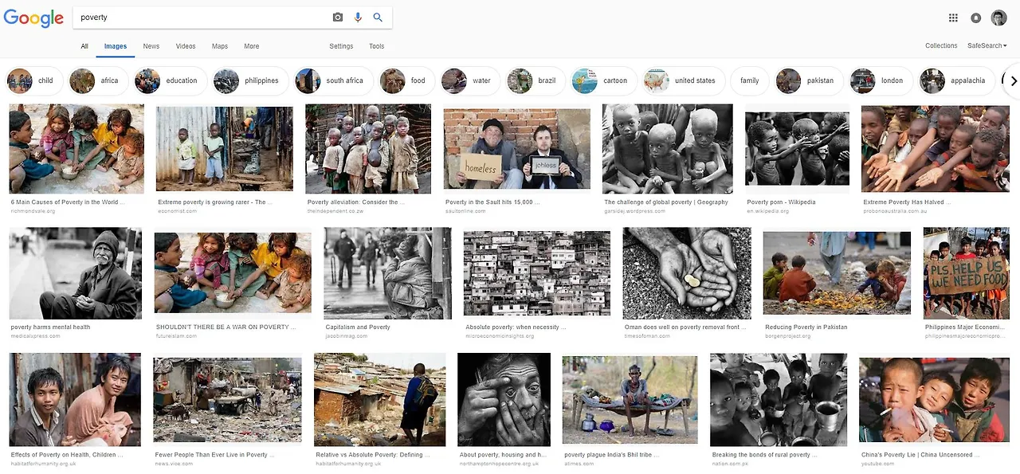Filter by the united states chip
Image resolution: width=1020 pixels, height=474 pixels.
[683, 80]
